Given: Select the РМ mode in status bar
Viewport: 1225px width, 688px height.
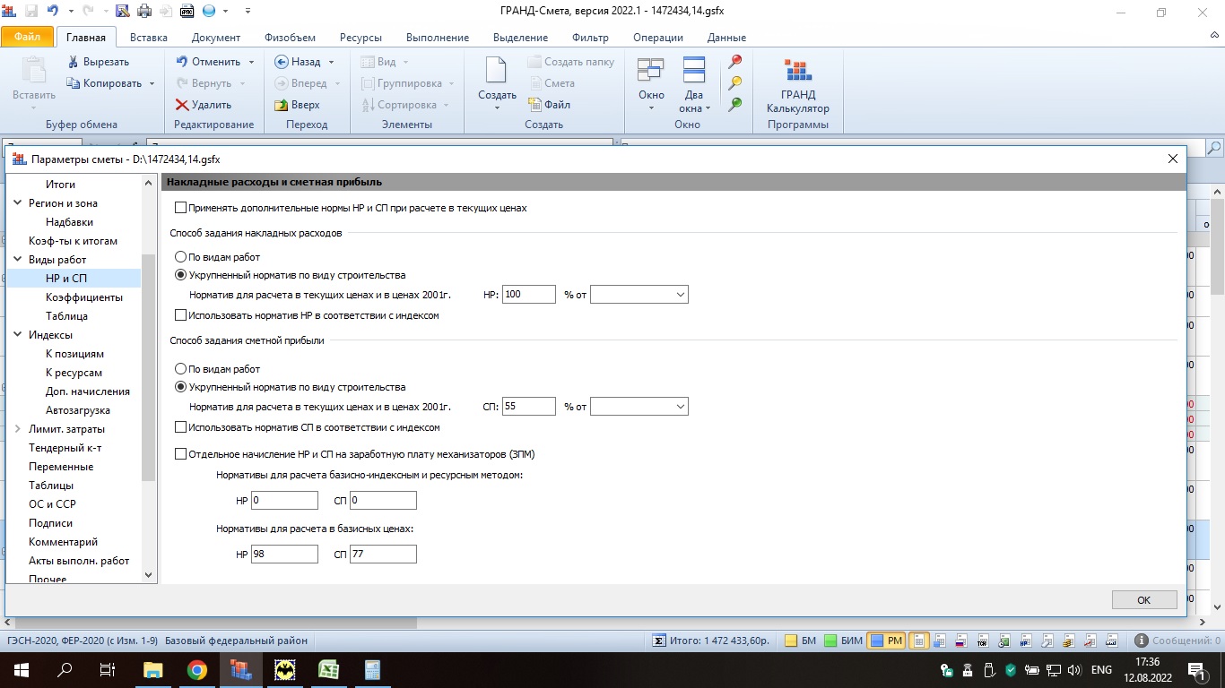Looking at the screenshot, I should coord(886,641).
